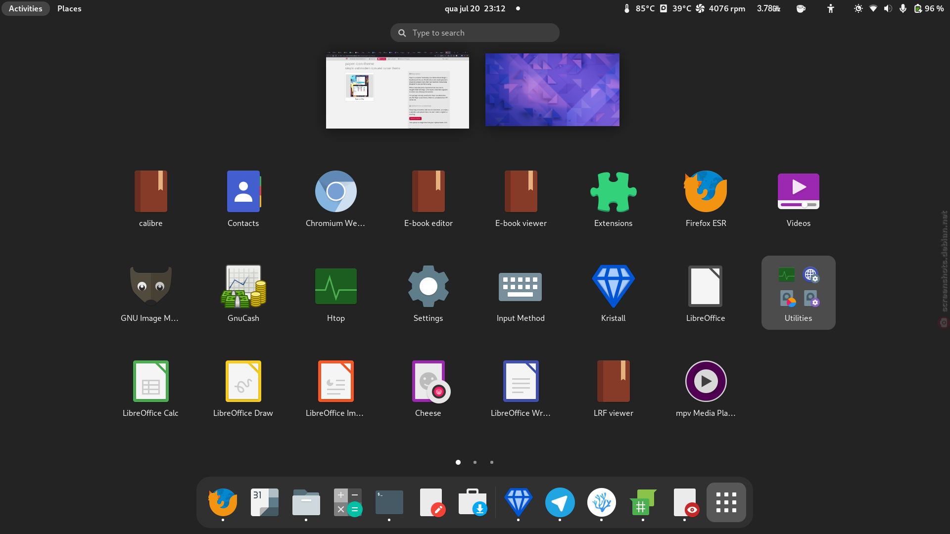Go to the second app grid page
The width and height of the screenshot is (950, 534).
(x=475, y=462)
